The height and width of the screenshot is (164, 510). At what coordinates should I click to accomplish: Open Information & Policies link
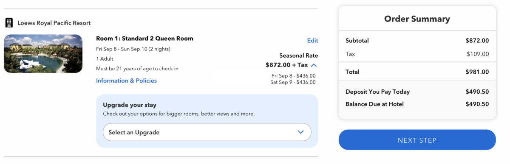click(126, 81)
